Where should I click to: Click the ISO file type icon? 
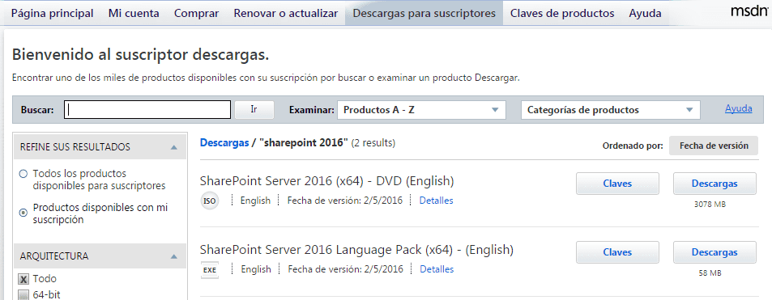(210, 201)
